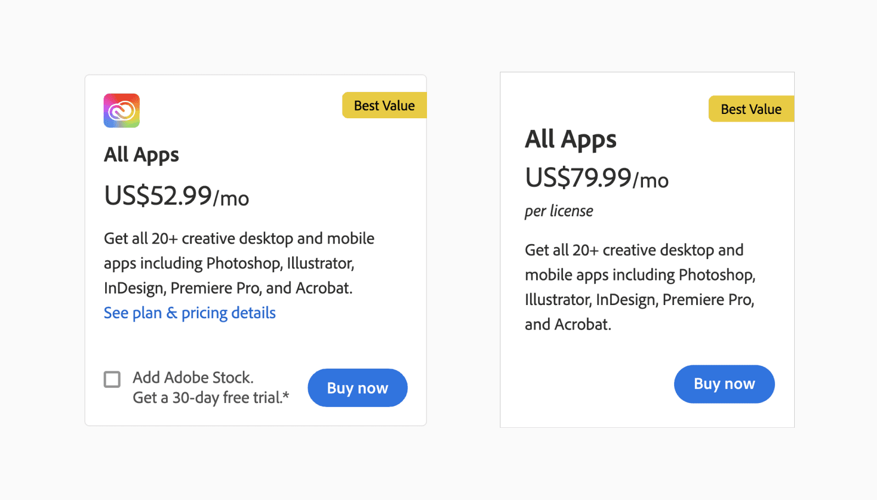Click the "/mo" suffix after US$79.99
The width and height of the screenshot is (877, 500).
651,181
